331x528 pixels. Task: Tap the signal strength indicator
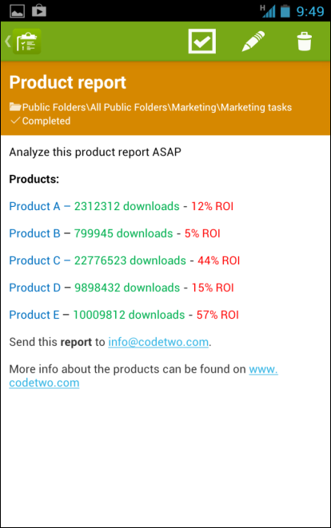[x=268, y=11]
